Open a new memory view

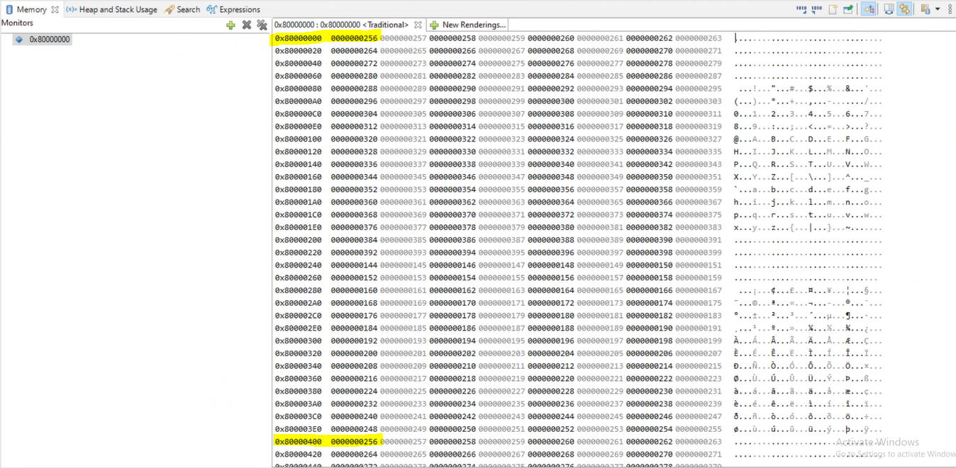[832, 9]
